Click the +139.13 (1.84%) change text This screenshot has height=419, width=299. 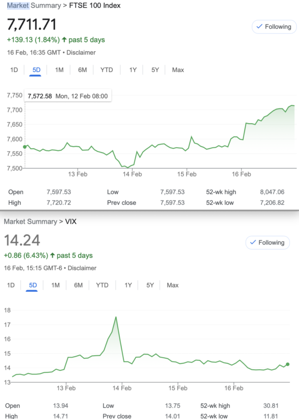pos(33,40)
